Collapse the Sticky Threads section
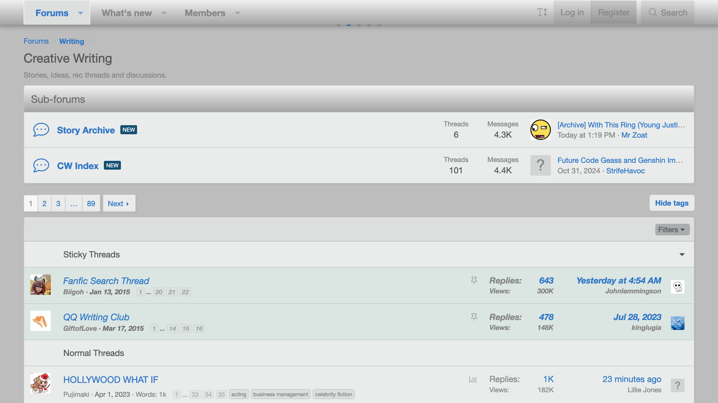This screenshot has width=718, height=403. point(682,254)
